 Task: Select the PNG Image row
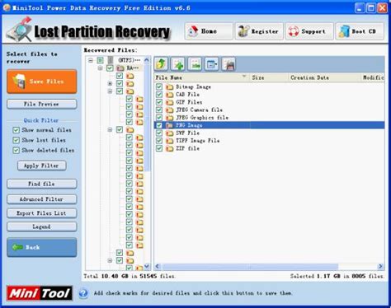tap(269, 125)
